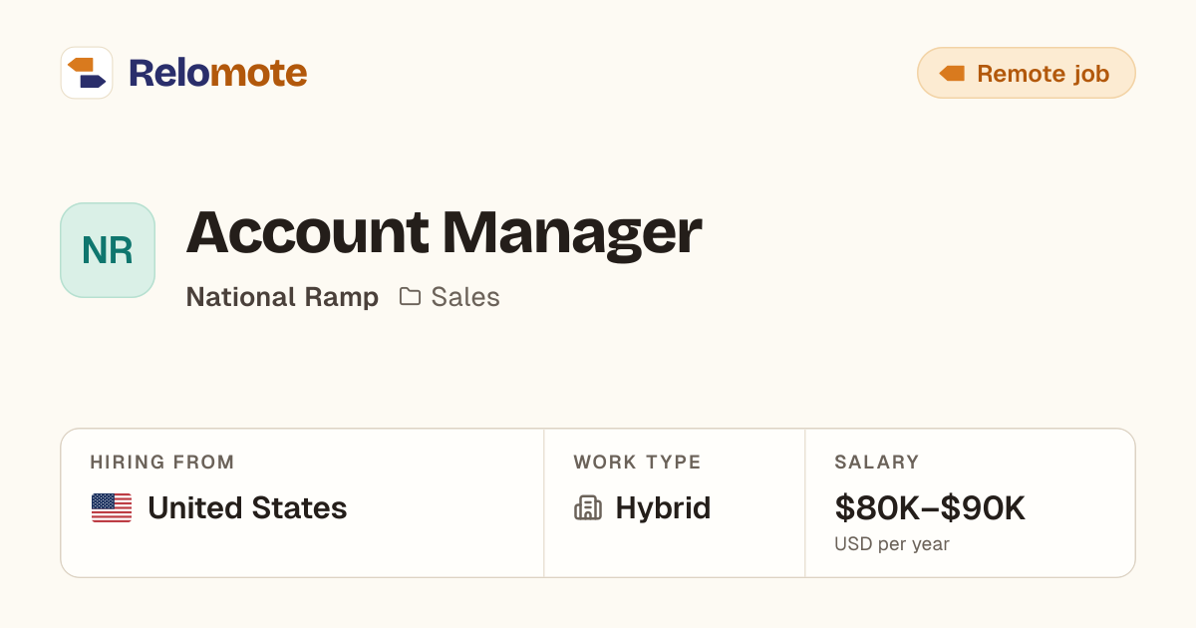Click the NR company avatar
This screenshot has height=628, width=1196.
point(108,250)
